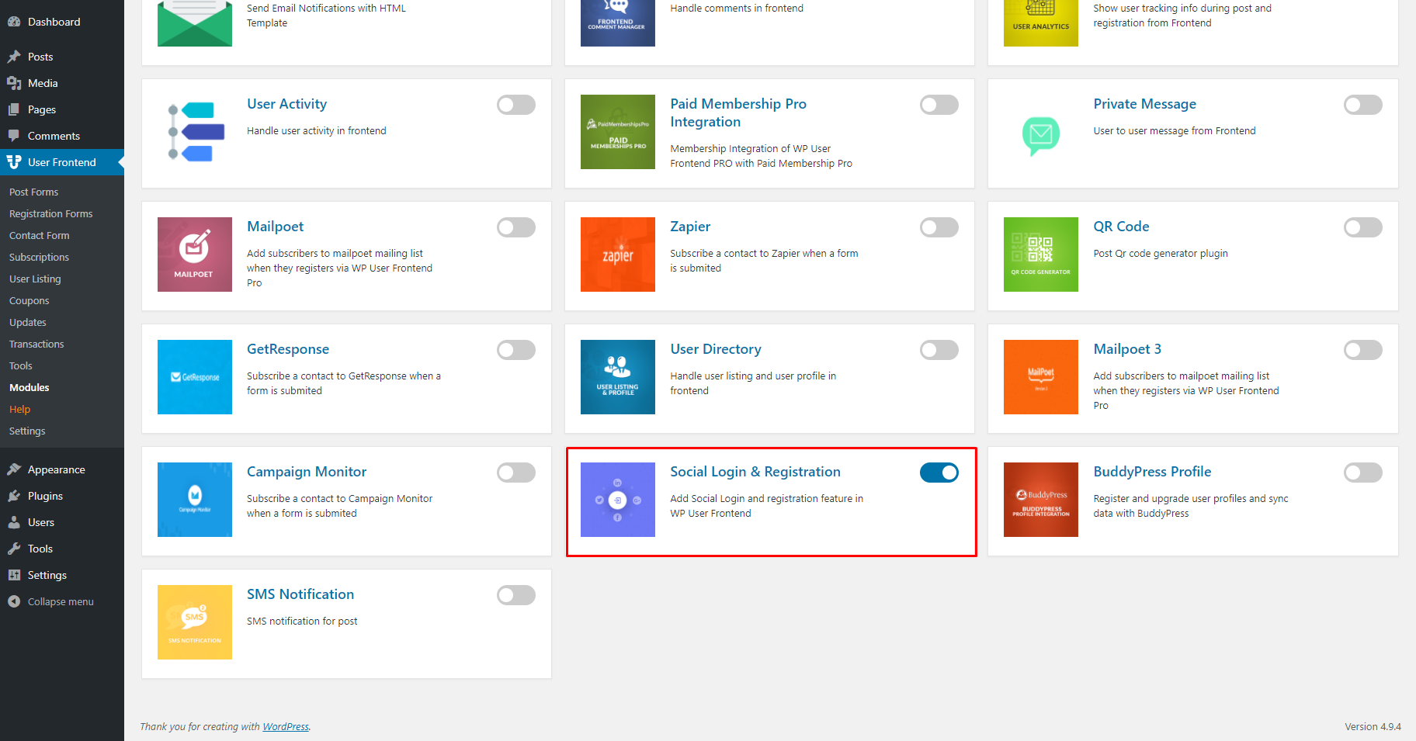Open the User Directory title link

click(x=716, y=349)
